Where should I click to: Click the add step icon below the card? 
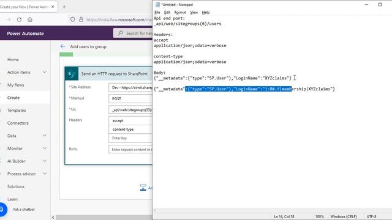[x=143, y=188]
